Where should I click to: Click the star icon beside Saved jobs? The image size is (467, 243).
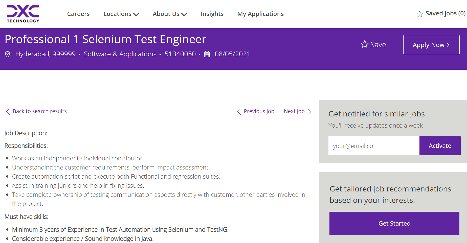pos(419,14)
